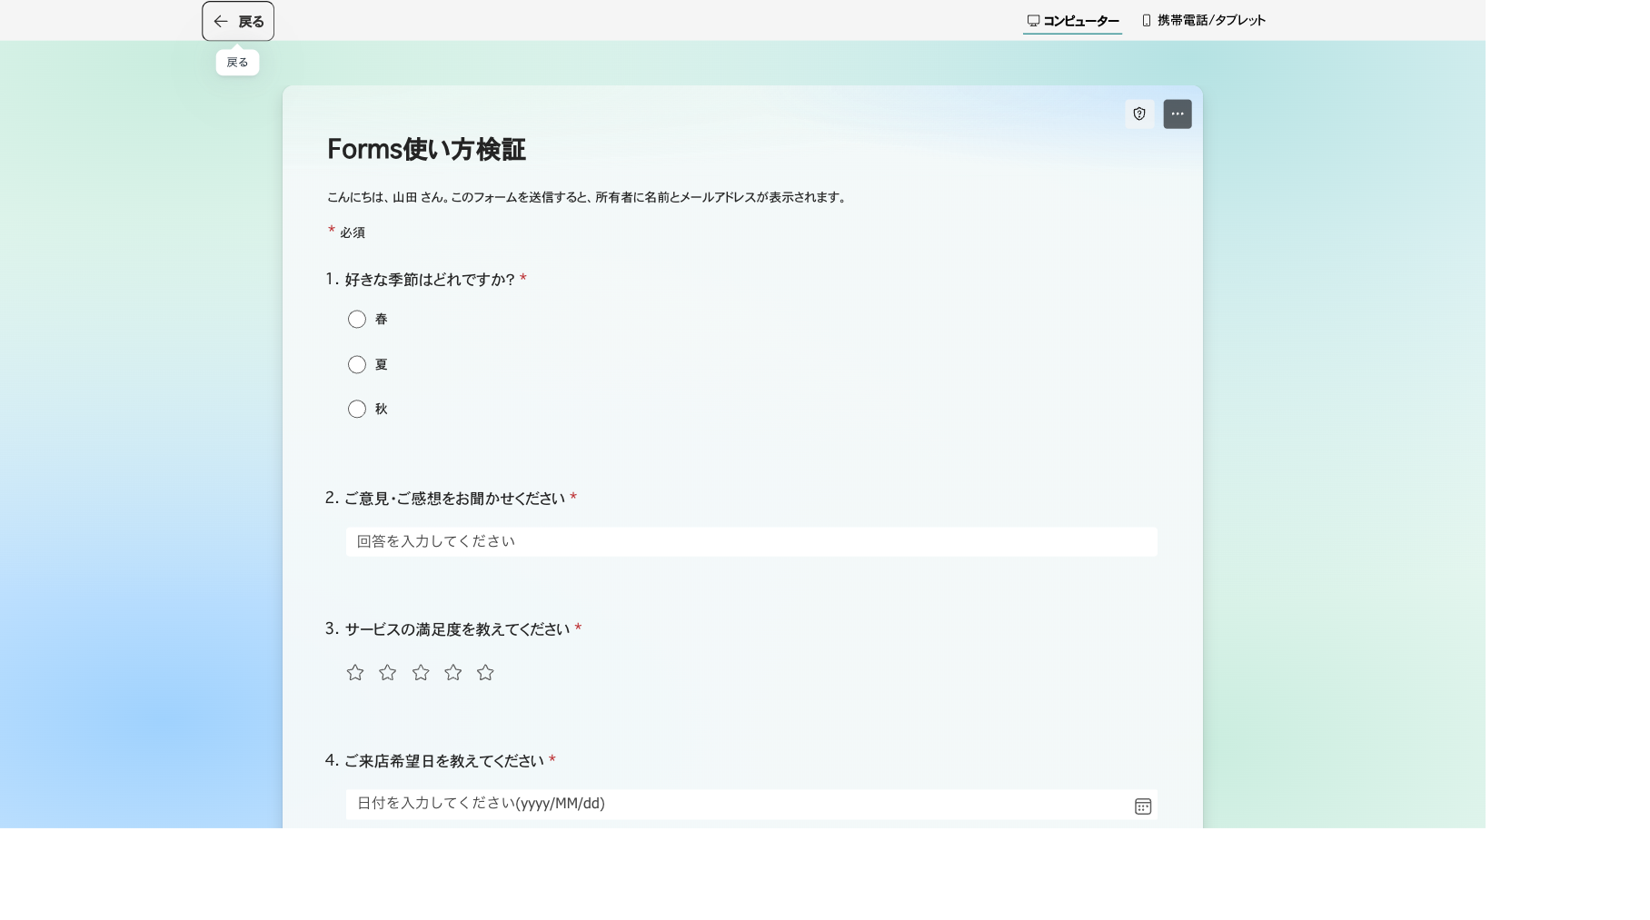Rate three stars for satisfaction

(421, 672)
